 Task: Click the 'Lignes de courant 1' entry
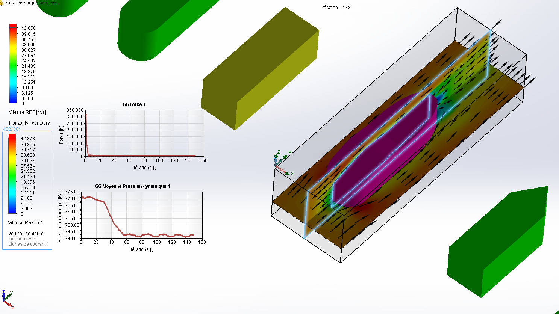29,244
